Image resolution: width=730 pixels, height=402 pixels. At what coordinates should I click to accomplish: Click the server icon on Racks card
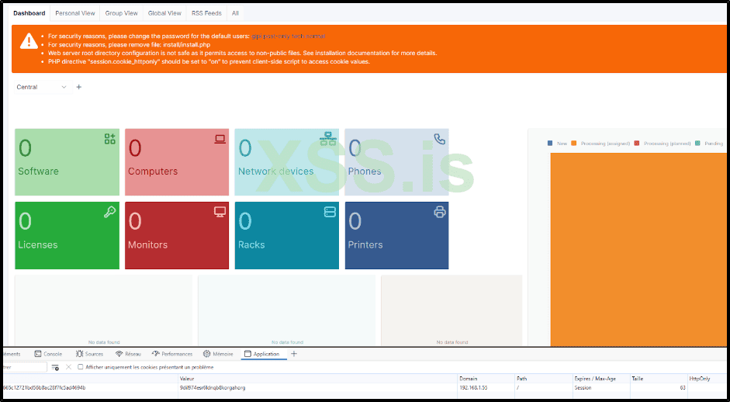coord(330,213)
